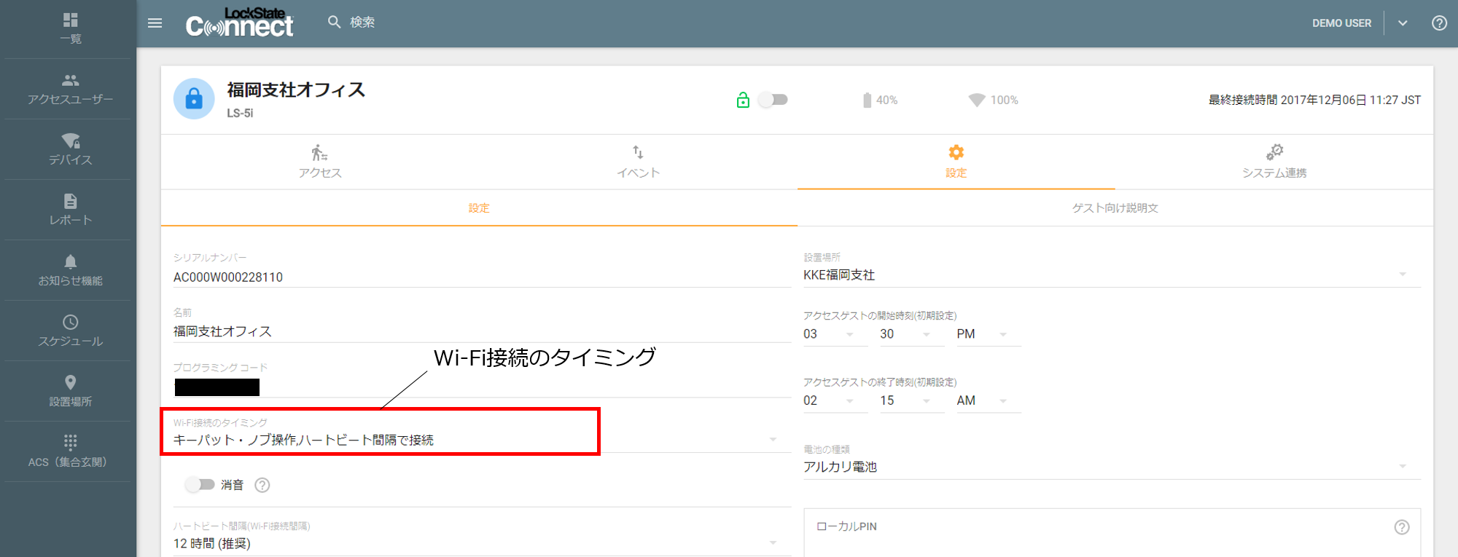The width and height of the screenshot is (1458, 557).
Task: Click the プログラミングコード field
Action: pyautogui.click(x=482, y=387)
